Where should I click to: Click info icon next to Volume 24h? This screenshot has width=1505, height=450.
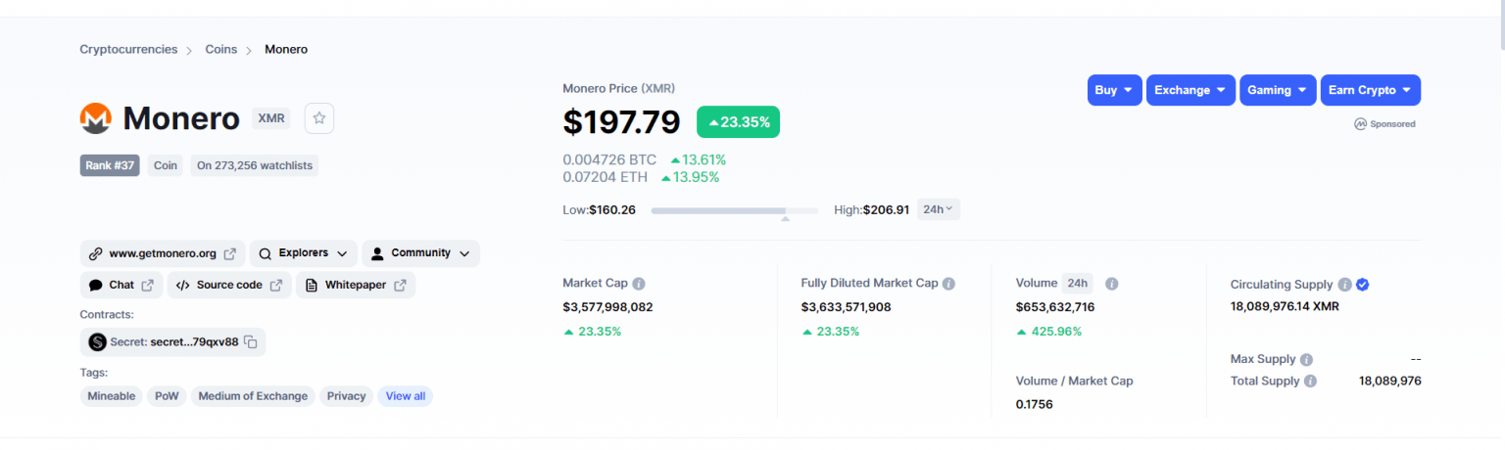pos(1112,284)
